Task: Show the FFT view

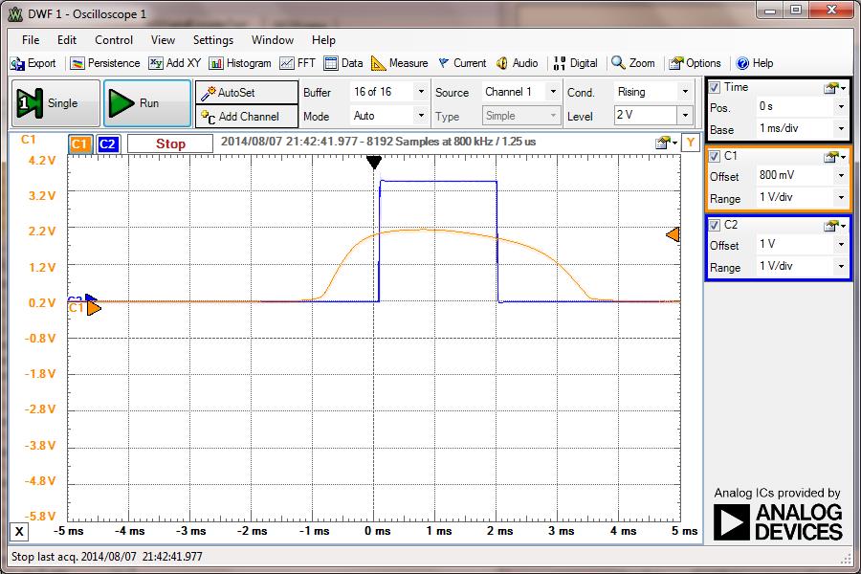Action: (298, 63)
